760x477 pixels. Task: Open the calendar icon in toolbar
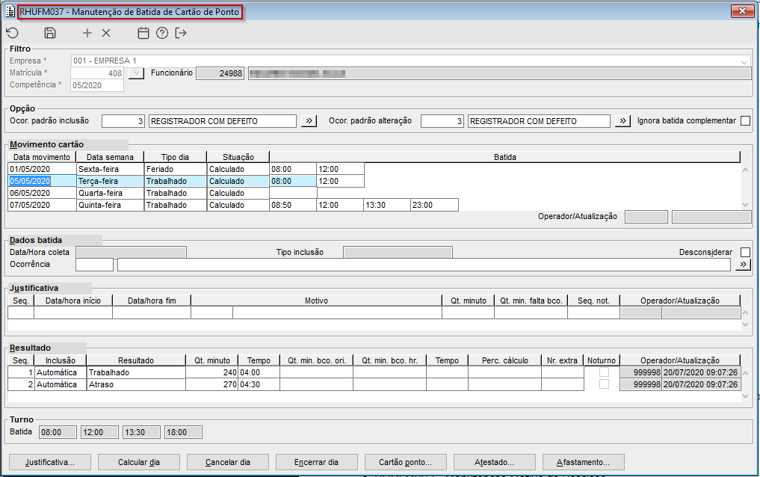click(x=143, y=33)
